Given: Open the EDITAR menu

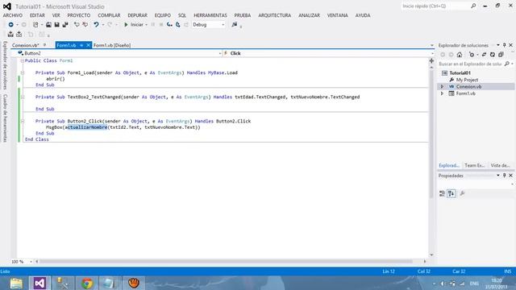Looking at the screenshot, I should click(x=37, y=15).
